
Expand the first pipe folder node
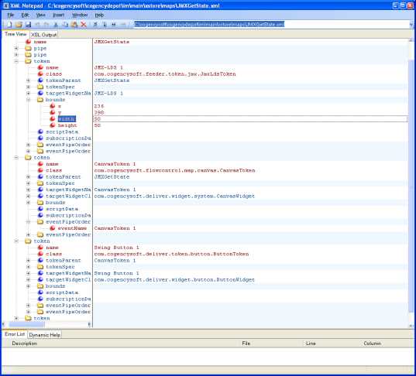(16, 49)
